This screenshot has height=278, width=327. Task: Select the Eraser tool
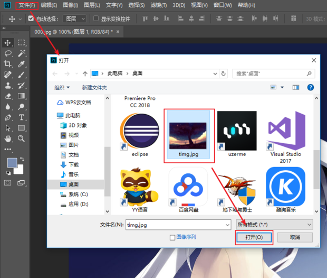click(8, 96)
